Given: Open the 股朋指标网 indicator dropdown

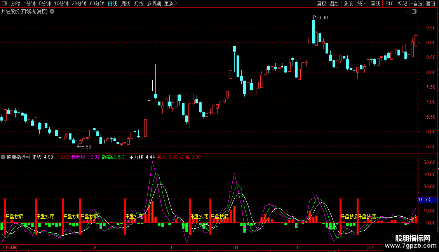Looking at the screenshot, I should 3,157.
